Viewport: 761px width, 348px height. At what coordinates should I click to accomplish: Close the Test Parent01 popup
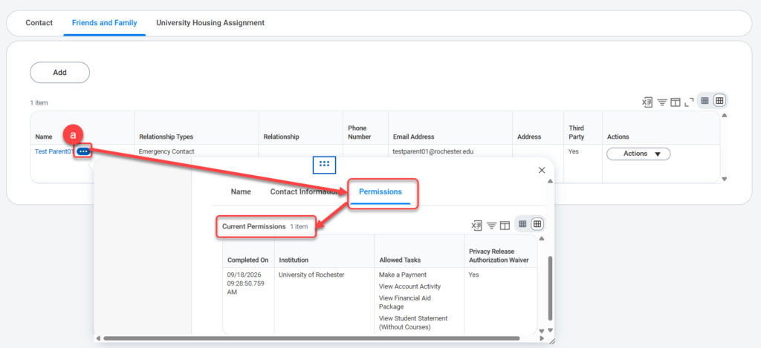tap(542, 170)
